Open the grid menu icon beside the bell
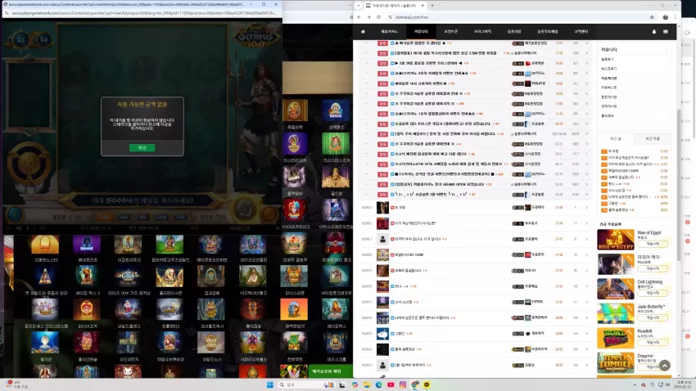696x391 pixels. 666,31
